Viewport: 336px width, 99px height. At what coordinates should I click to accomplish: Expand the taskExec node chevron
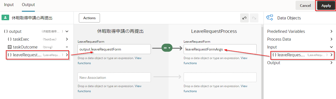(x=67, y=39)
